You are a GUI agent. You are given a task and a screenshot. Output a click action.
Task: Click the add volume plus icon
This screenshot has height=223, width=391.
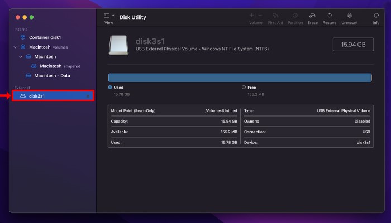(x=252, y=16)
